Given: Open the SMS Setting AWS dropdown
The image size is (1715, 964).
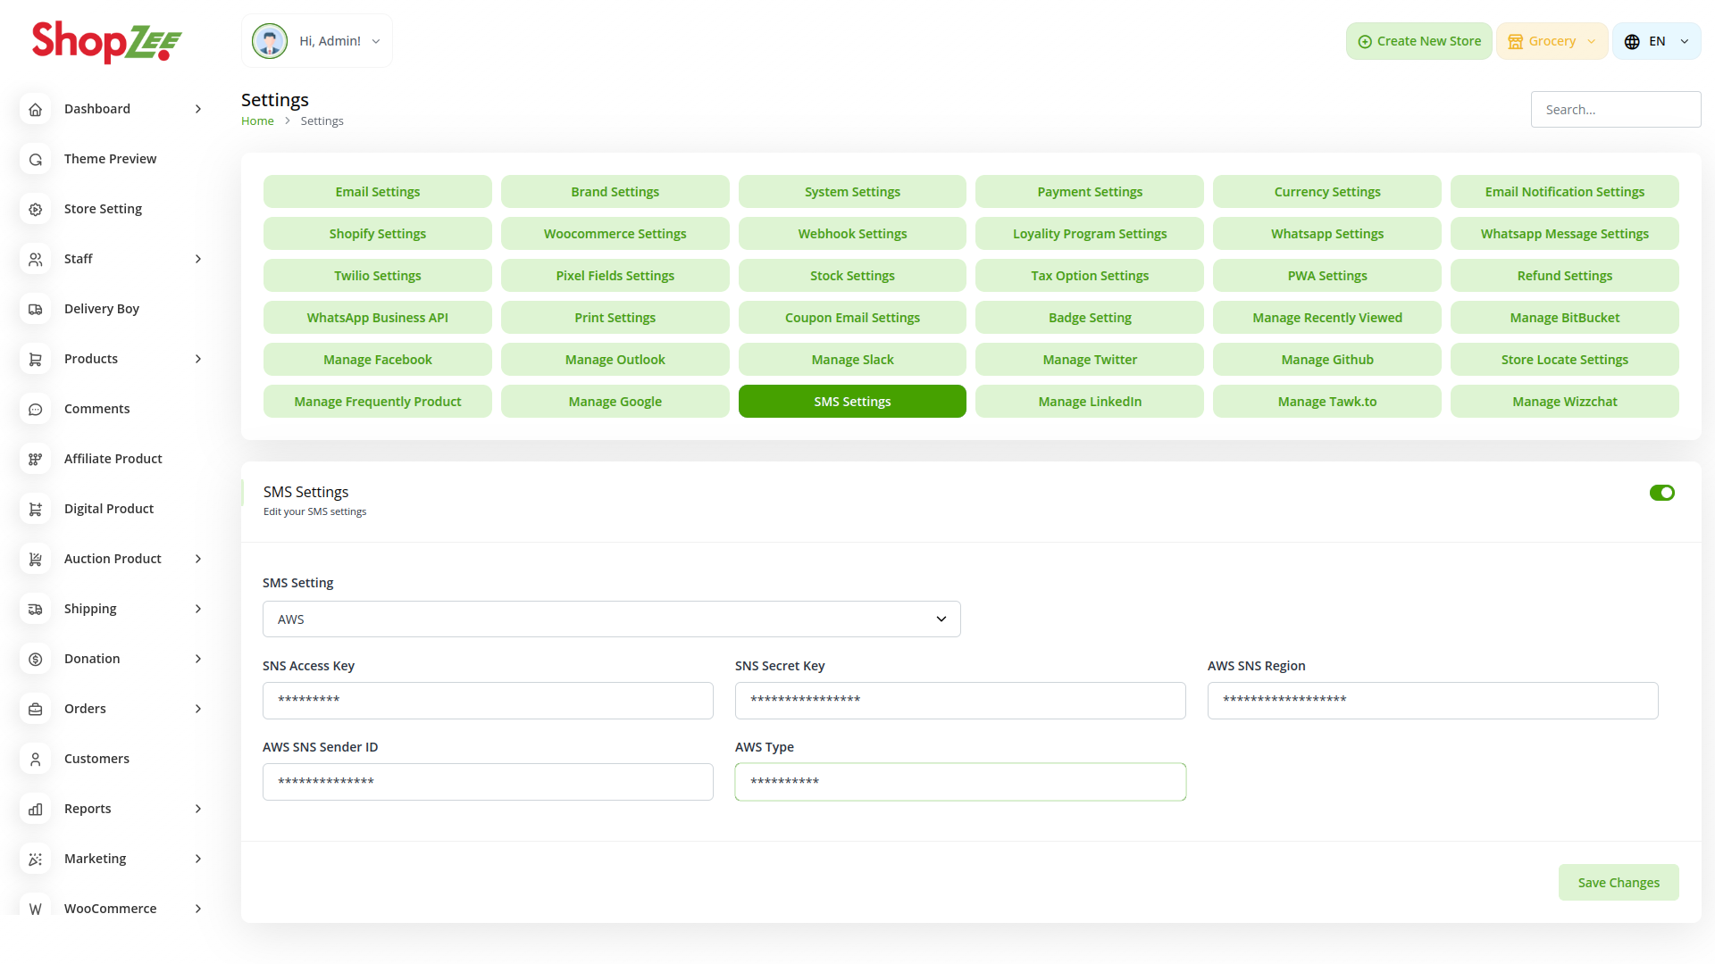Looking at the screenshot, I should [x=611, y=619].
